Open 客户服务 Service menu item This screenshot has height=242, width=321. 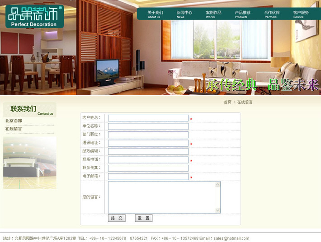pos(301,14)
